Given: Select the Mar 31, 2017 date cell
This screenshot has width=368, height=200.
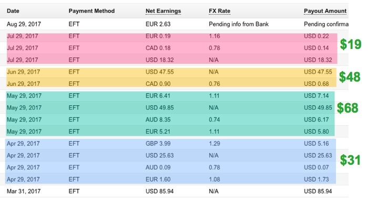Looking at the screenshot, I should click(x=24, y=191).
